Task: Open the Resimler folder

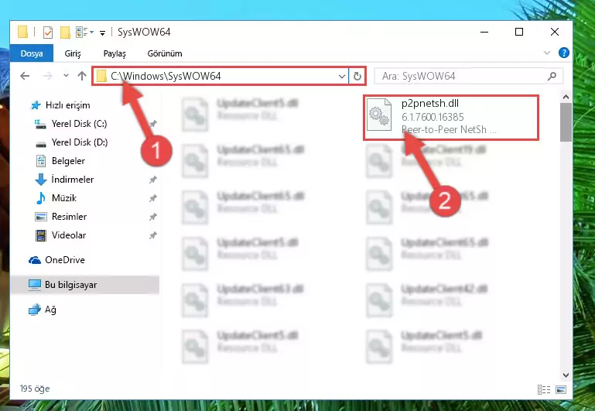Action: pyautogui.click(x=61, y=216)
